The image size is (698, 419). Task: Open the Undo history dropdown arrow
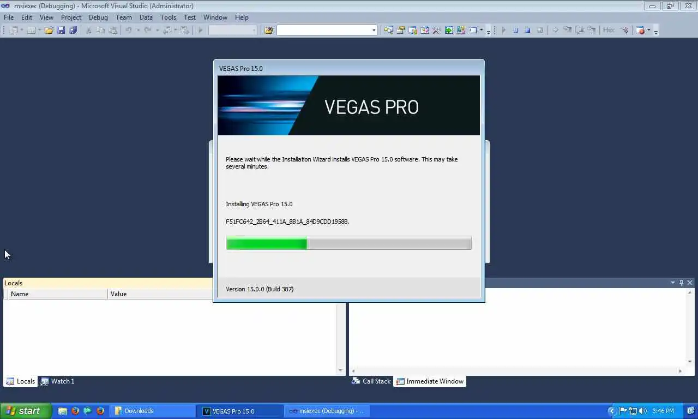(x=137, y=30)
